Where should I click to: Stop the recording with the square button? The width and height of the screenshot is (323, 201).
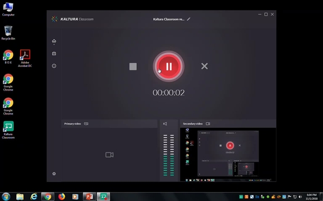133,66
